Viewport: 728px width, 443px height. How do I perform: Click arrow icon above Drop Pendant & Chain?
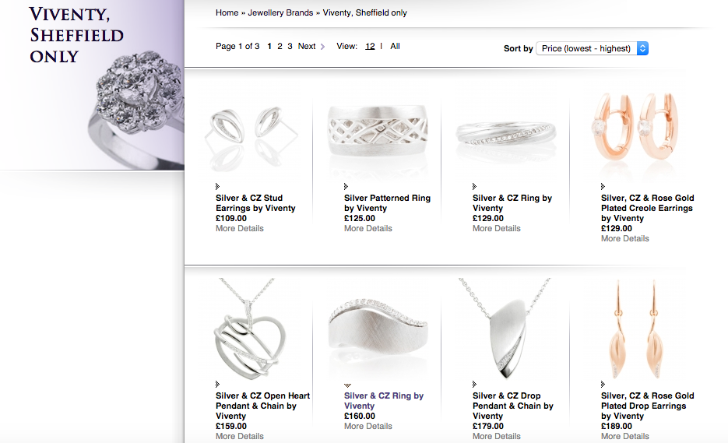(474, 385)
